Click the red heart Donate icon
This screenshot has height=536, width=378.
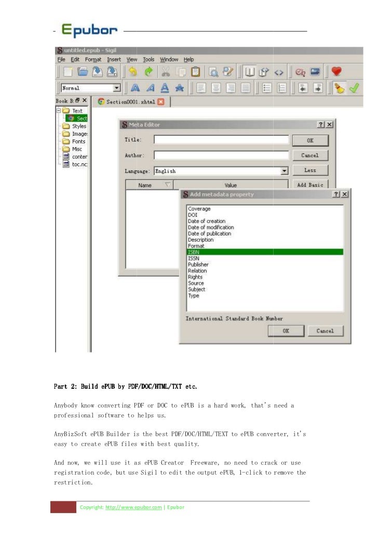click(336, 71)
